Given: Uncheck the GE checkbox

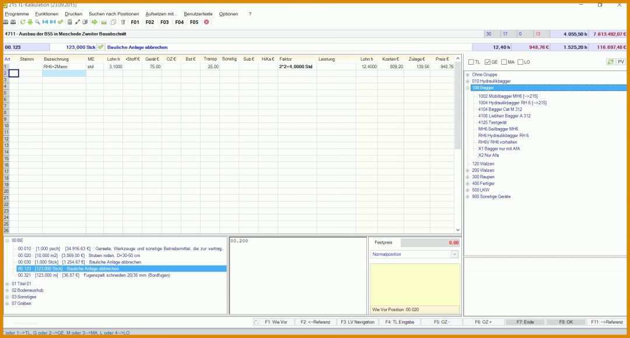Looking at the screenshot, I should point(487,62).
